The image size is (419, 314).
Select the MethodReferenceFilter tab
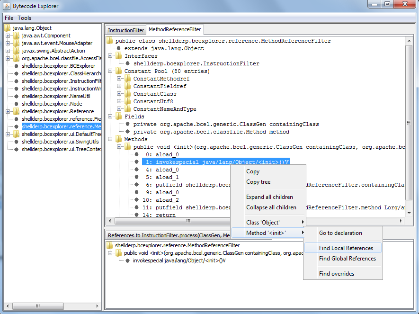175,29
